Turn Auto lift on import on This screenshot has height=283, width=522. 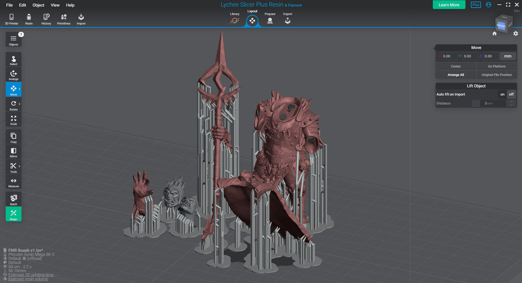point(502,94)
